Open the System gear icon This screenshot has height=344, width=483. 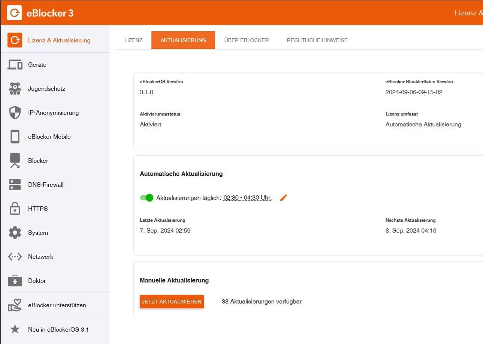point(15,233)
